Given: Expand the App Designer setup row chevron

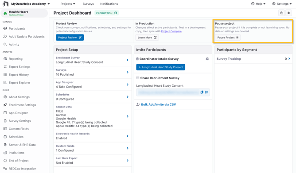Looking at the screenshot, I should tap(128, 85).
